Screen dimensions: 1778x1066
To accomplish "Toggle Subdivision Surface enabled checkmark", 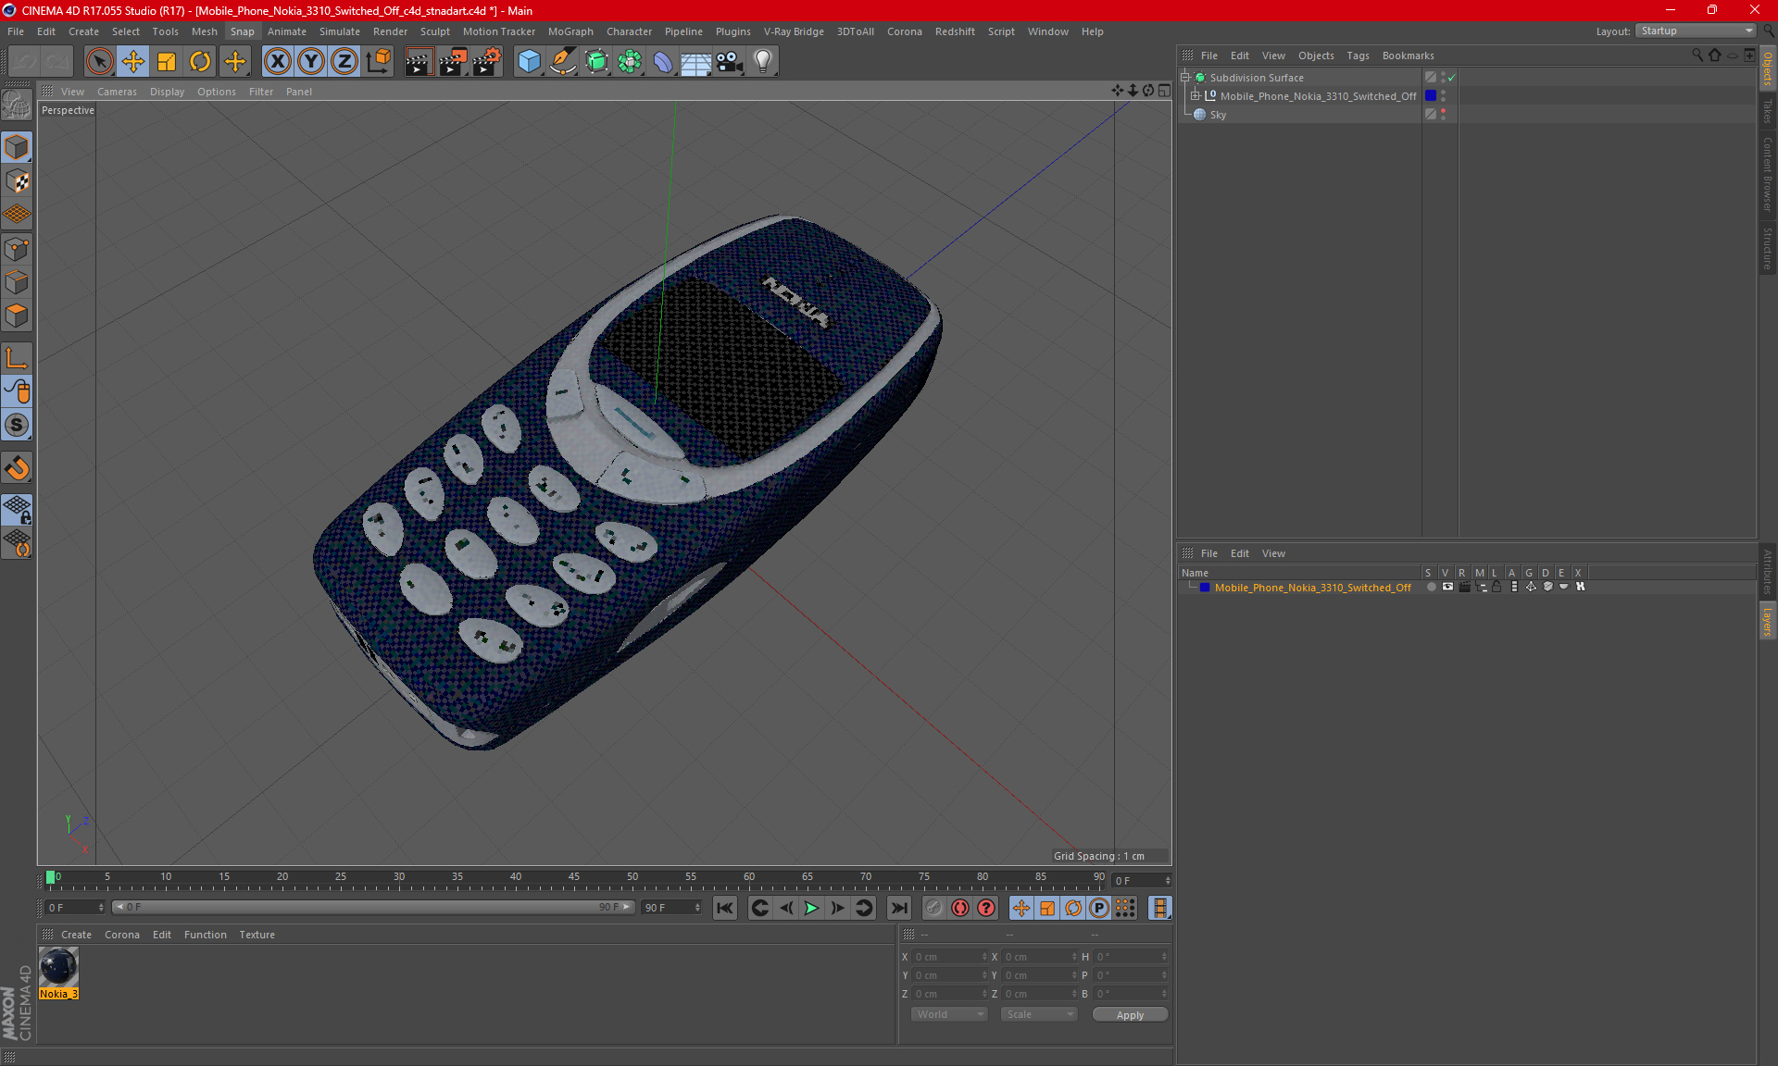I will (x=1451, y=78).
